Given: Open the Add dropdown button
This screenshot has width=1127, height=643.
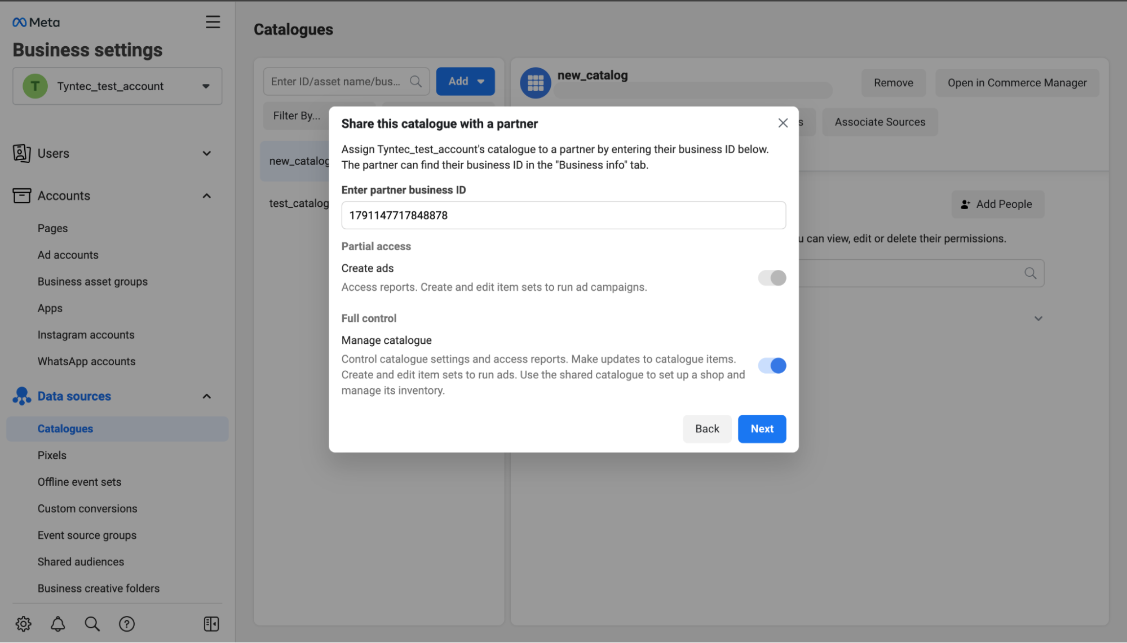Looking at the screenshot, I should pos(465,81).
